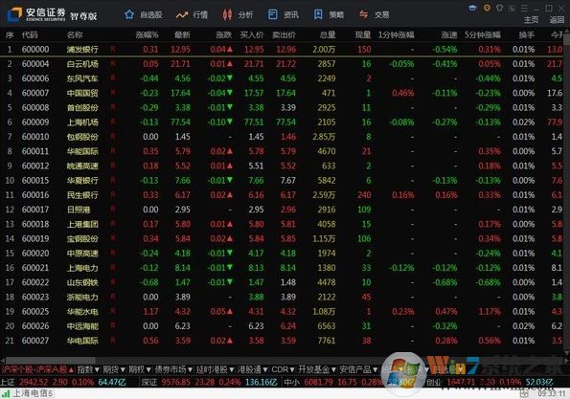Screen dimensions: 570x399
Task: Sort by the 1分钟涨幅 column header
Action: coord(397,35)
